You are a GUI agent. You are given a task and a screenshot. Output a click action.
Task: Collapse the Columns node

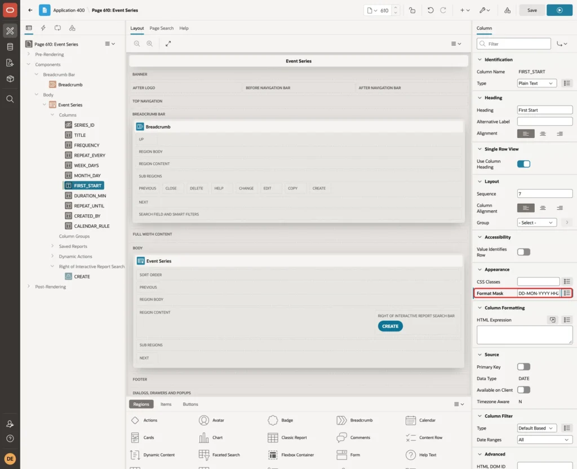click(52, 115)
